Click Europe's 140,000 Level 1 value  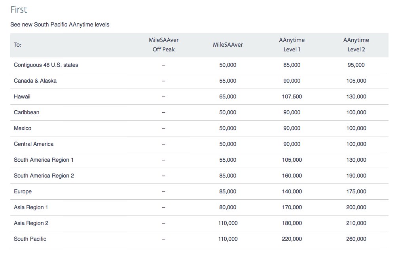coord(292,191)
